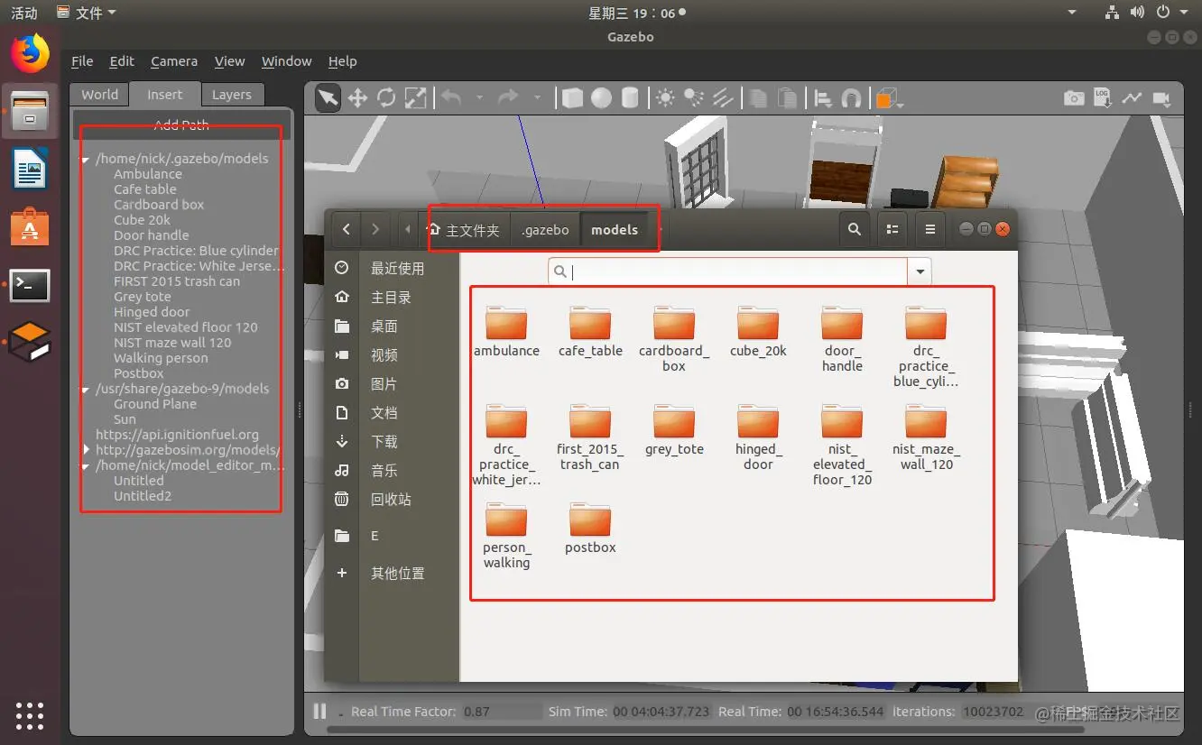This screenshot has width=1202, height=745.
Task: Collapse the /home/nick/.gazebo/models tree node
Action: tap(86, 159)
